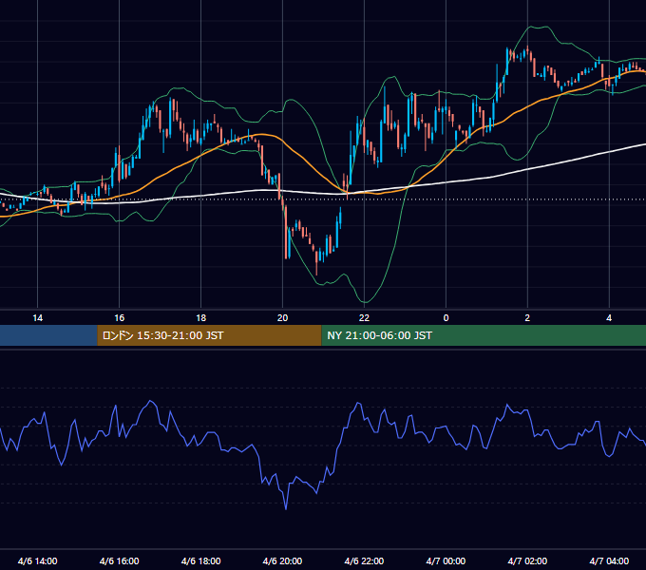The width and height of the screenshot is (646, 570).
Task: Click the oscillator label 4/7 02:00
Action: [x=527, y=560]
